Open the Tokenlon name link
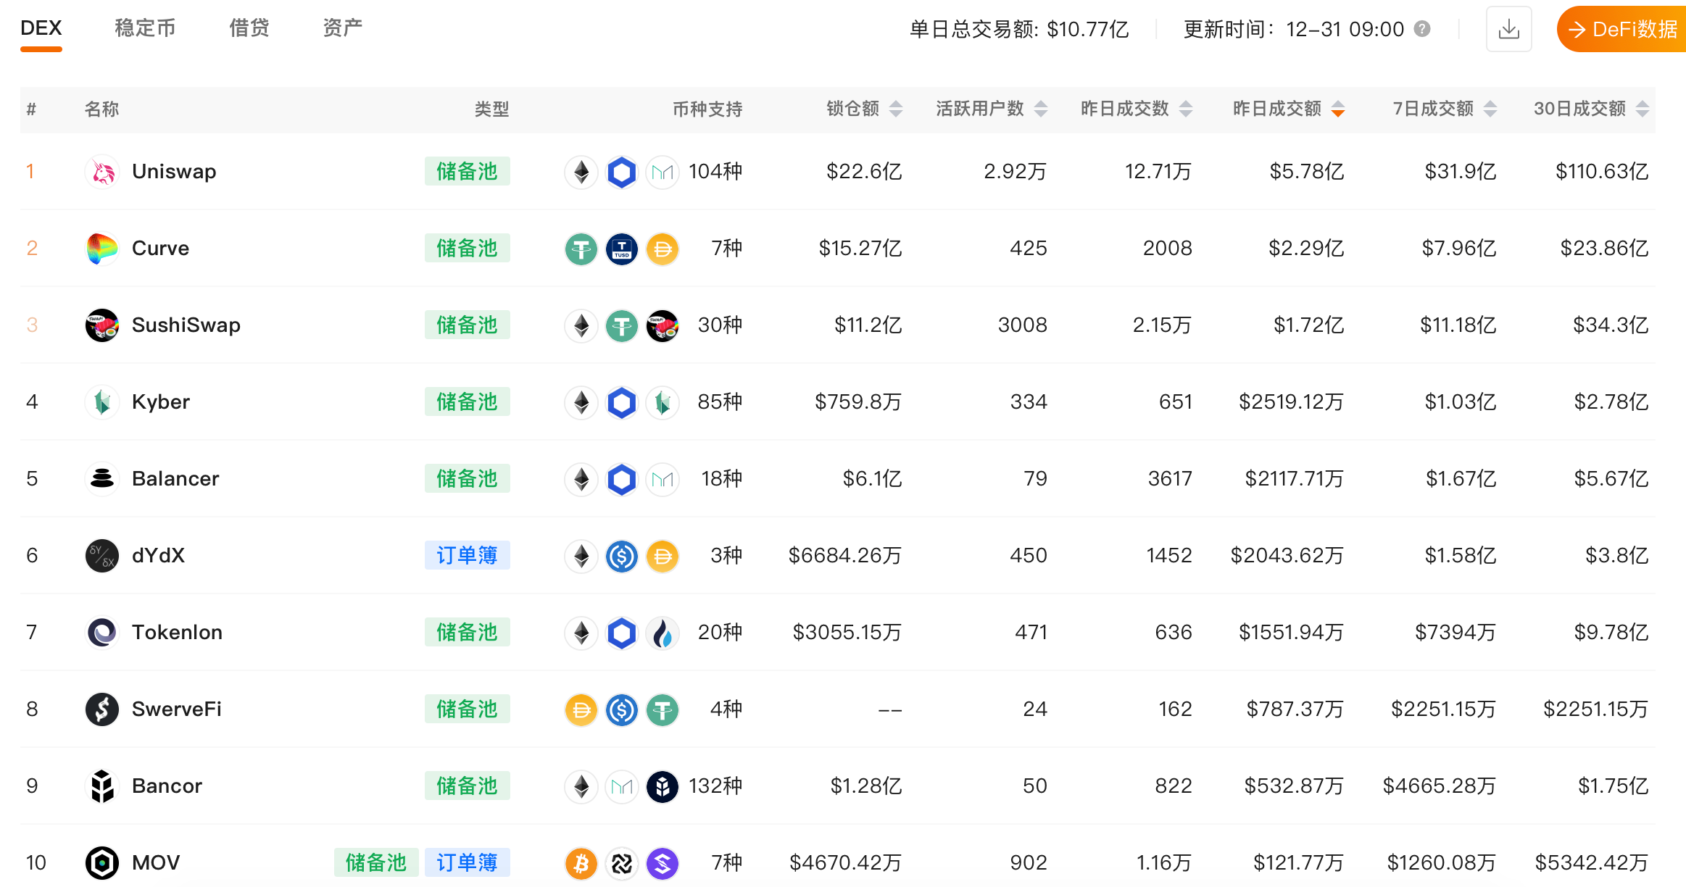Screen dimensions: 1686x887 coord(177,633)
